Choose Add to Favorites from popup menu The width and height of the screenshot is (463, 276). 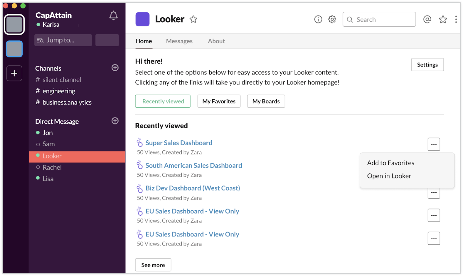[x=390, y=163]
